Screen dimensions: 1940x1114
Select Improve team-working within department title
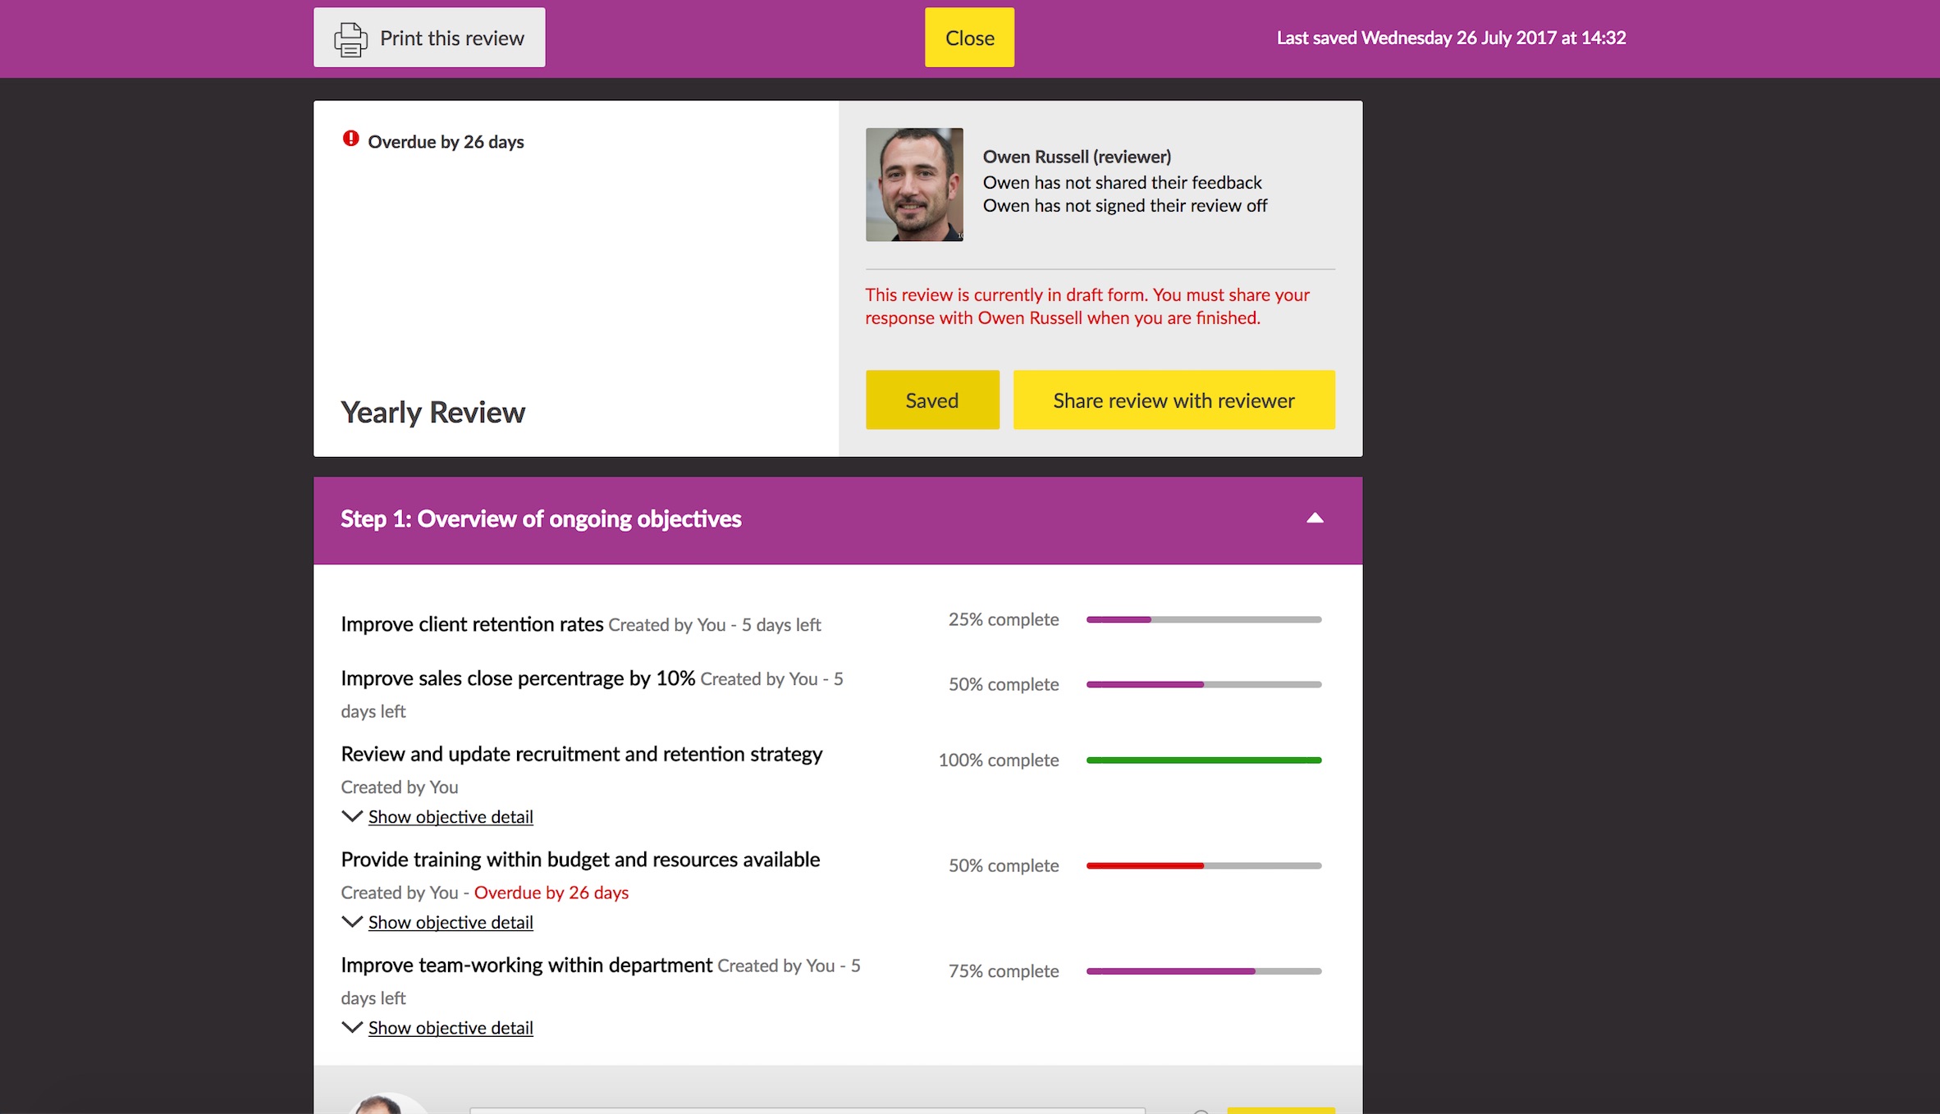coord(526,965)
